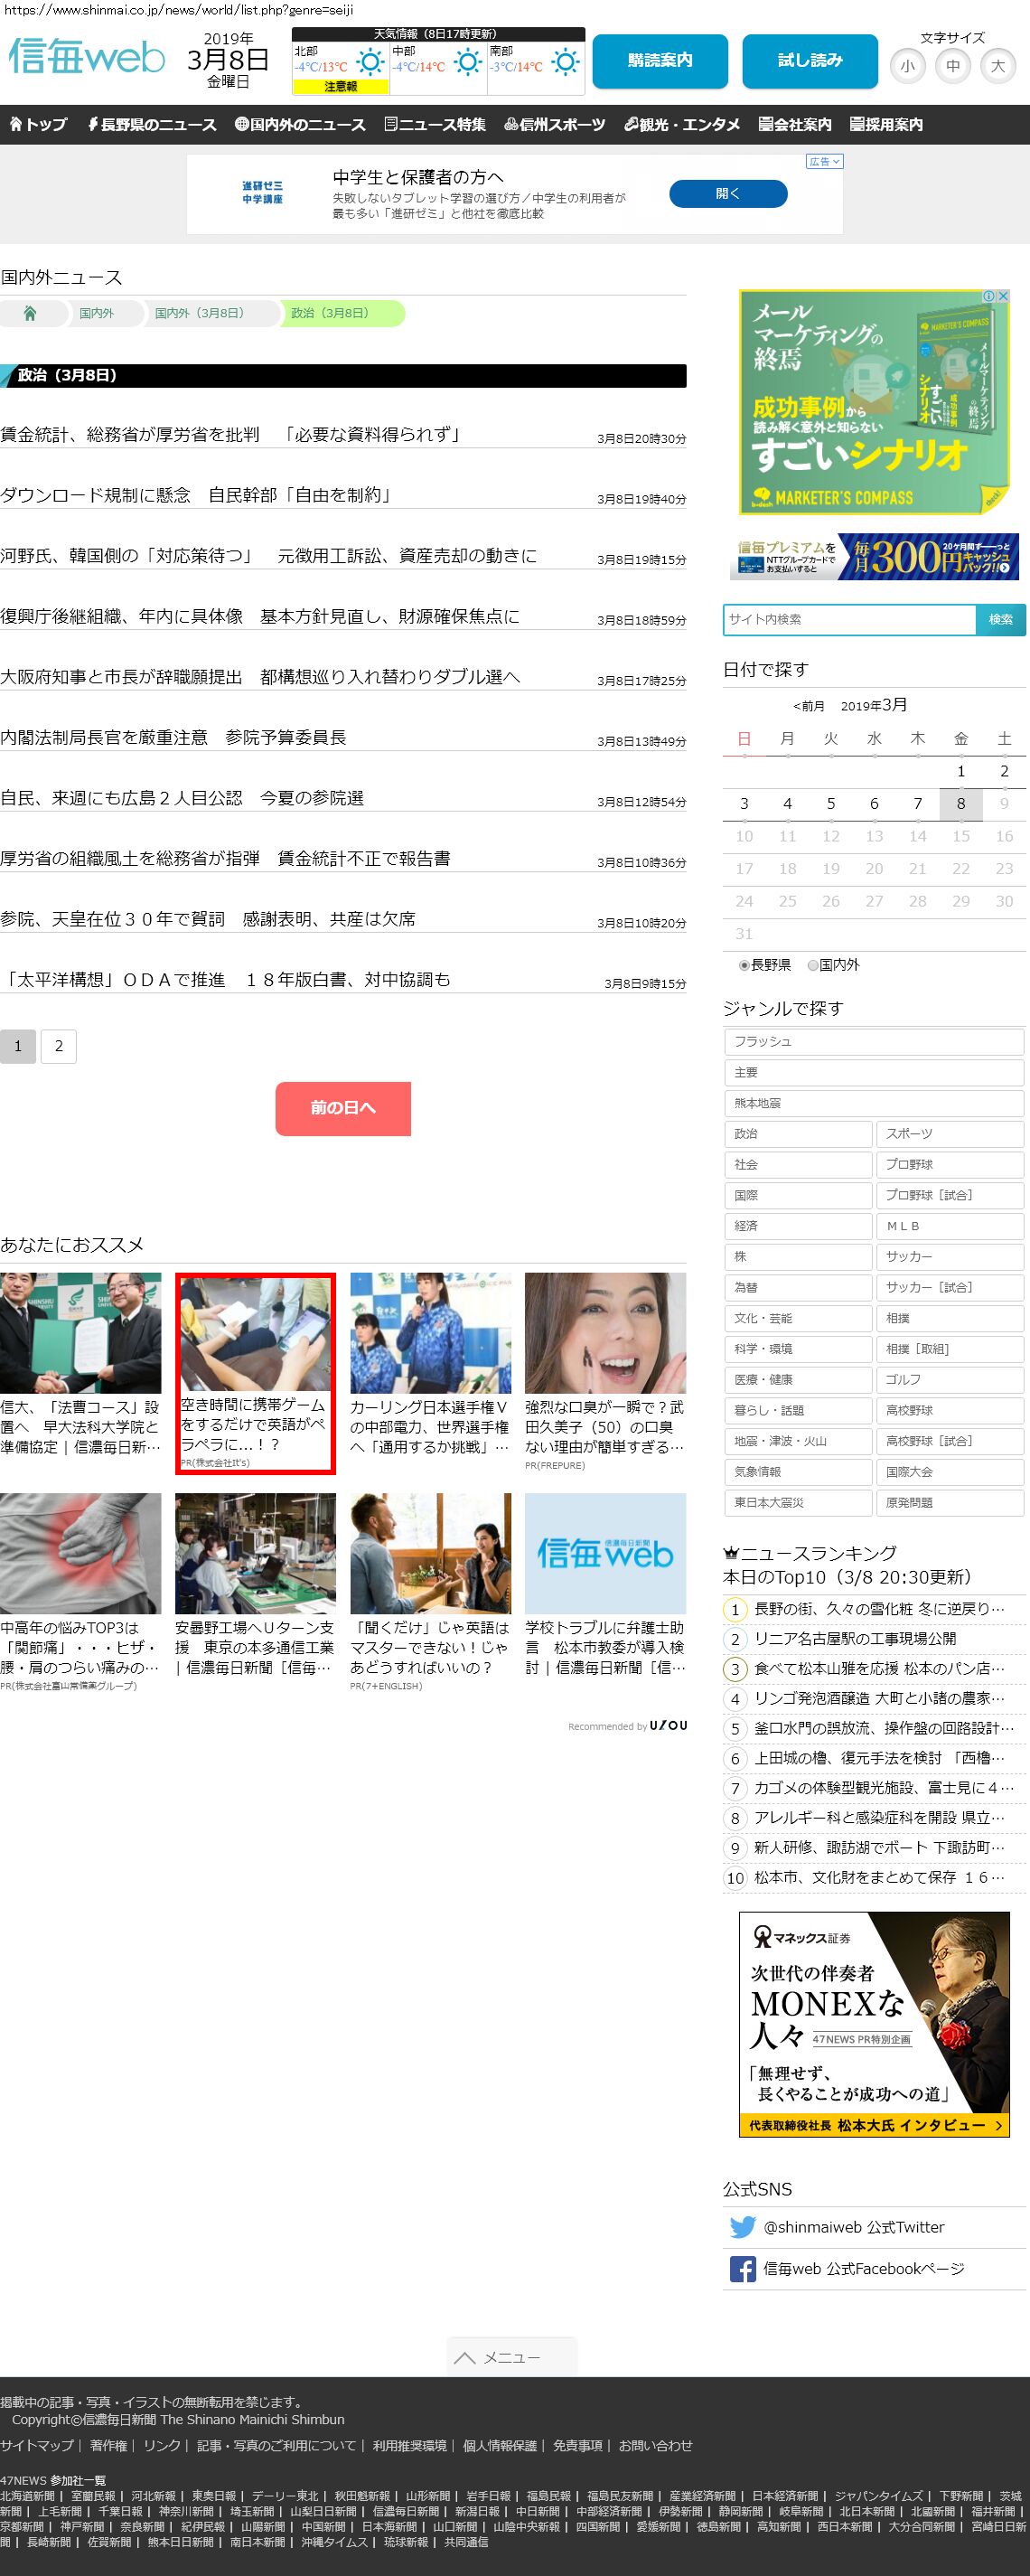Open 信州スポーツ menu item

pos(555,125)
